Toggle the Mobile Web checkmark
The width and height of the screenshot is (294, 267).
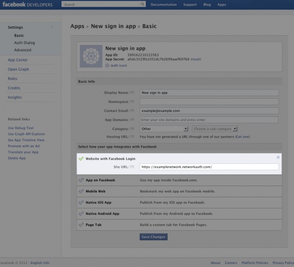pos(81,191)
